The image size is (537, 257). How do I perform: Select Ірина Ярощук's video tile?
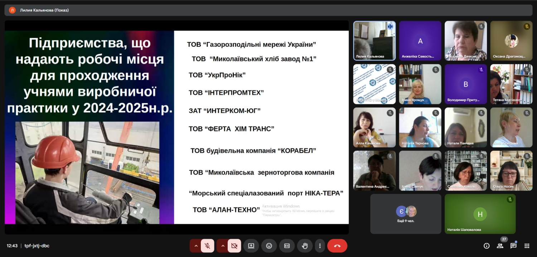coord(420,84)
